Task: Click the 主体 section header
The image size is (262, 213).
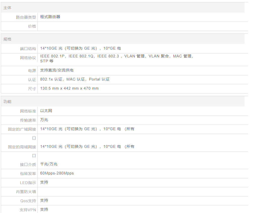Action: click(x=7, y=8)
